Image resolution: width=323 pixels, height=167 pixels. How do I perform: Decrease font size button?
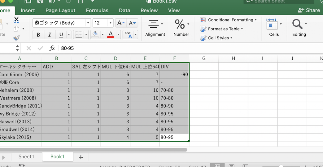click(x=132, y=23)
